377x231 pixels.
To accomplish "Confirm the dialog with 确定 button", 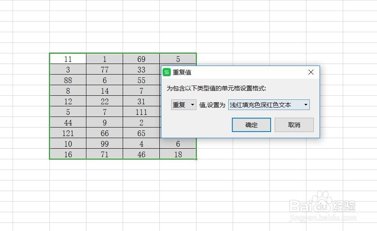I will 251,125.
